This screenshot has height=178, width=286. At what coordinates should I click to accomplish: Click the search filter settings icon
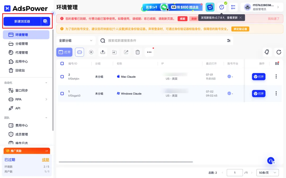coord(229,41)
